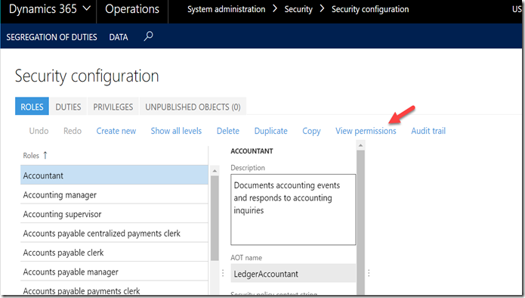Click the Undo action

[39, 131]
